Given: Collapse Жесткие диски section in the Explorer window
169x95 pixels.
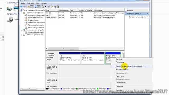Looking at the screenshot, I should (x=6, y=3).
